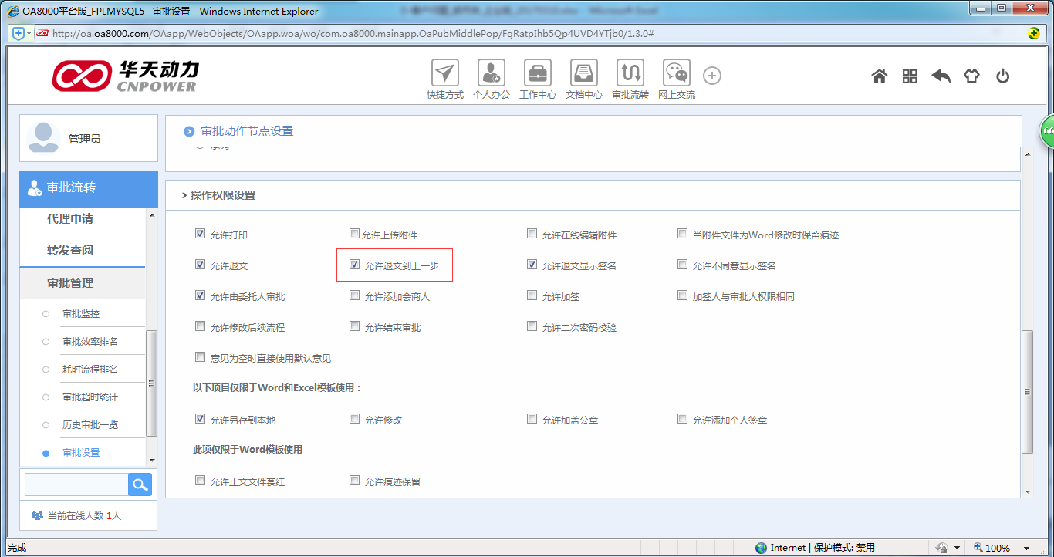This screenshot has width=1054, height=557.
Task: Click the 管理员 user avatar
Action: pos(43,138)
